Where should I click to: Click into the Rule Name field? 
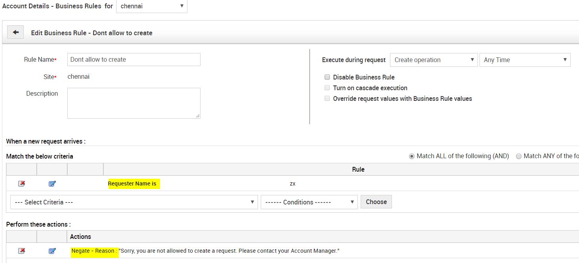click(134, 60)
